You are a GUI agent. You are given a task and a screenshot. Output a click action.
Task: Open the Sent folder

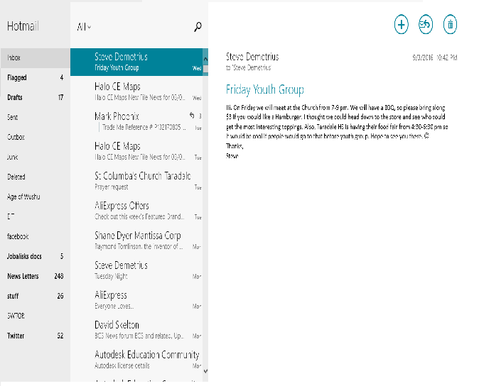click(35, 117)
